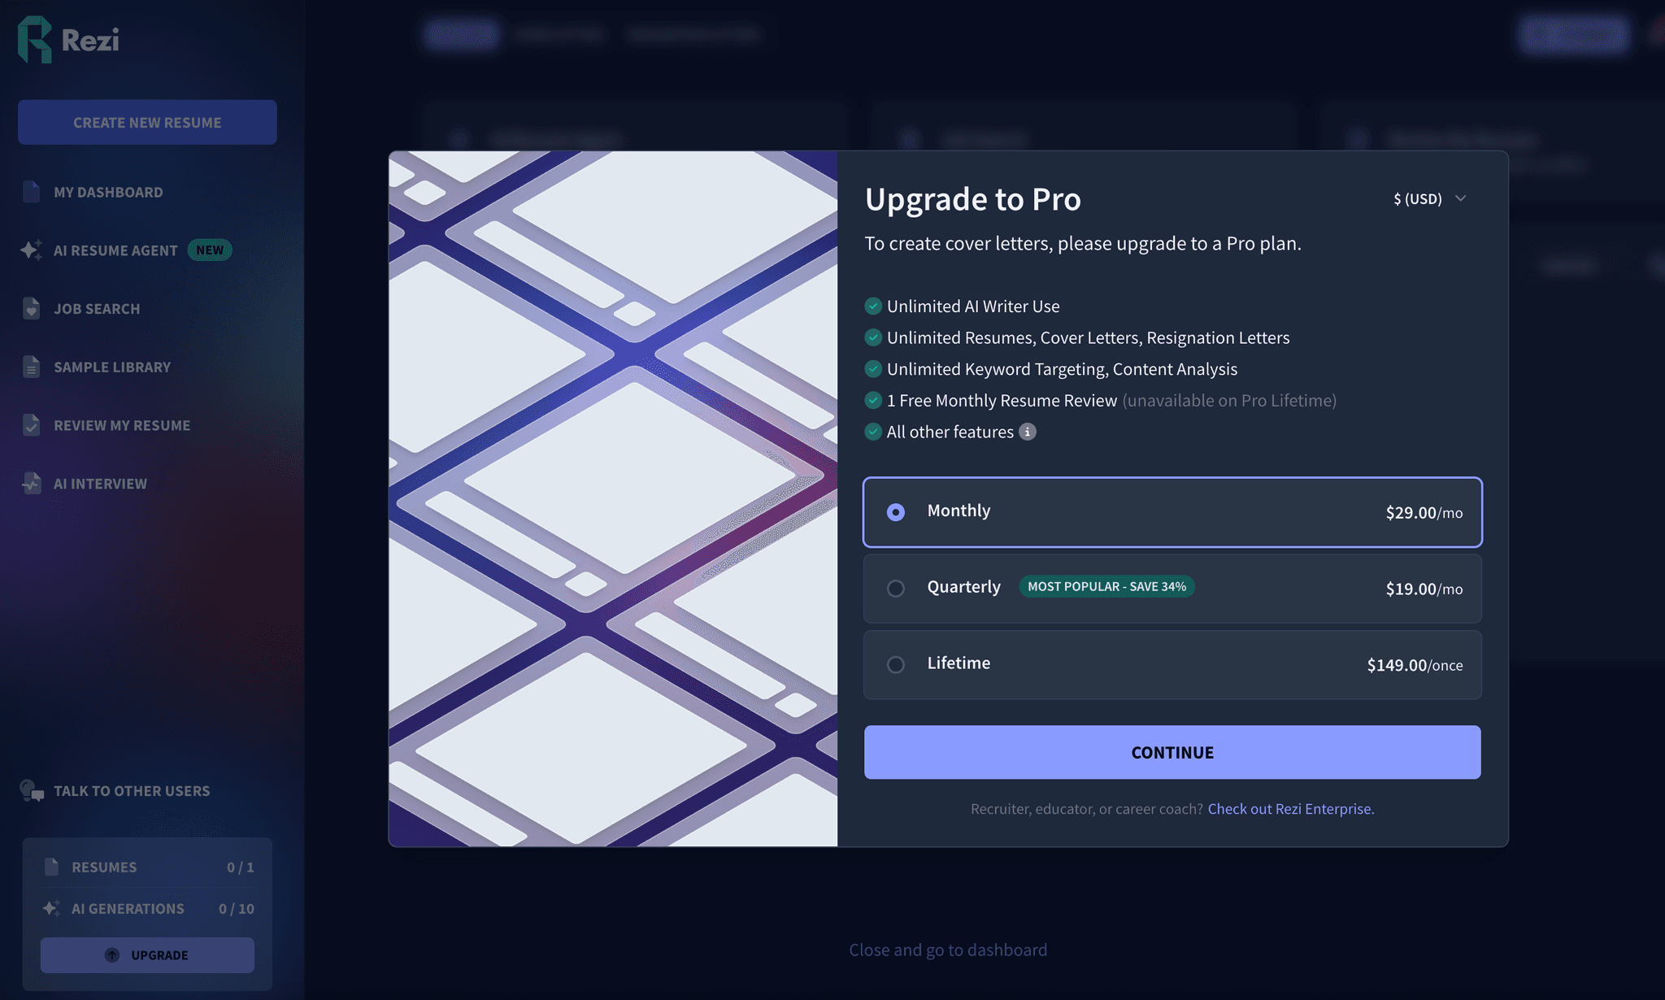
Task: Click the Upgrade arrow icon in bottom panel
Action: click(112, 954)
